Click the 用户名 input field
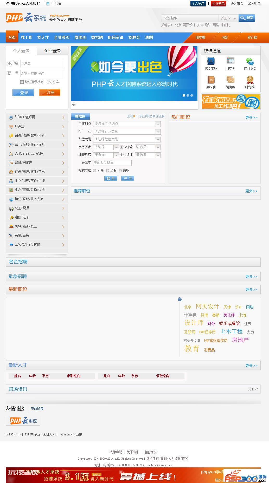 click(x=42, y=64)
